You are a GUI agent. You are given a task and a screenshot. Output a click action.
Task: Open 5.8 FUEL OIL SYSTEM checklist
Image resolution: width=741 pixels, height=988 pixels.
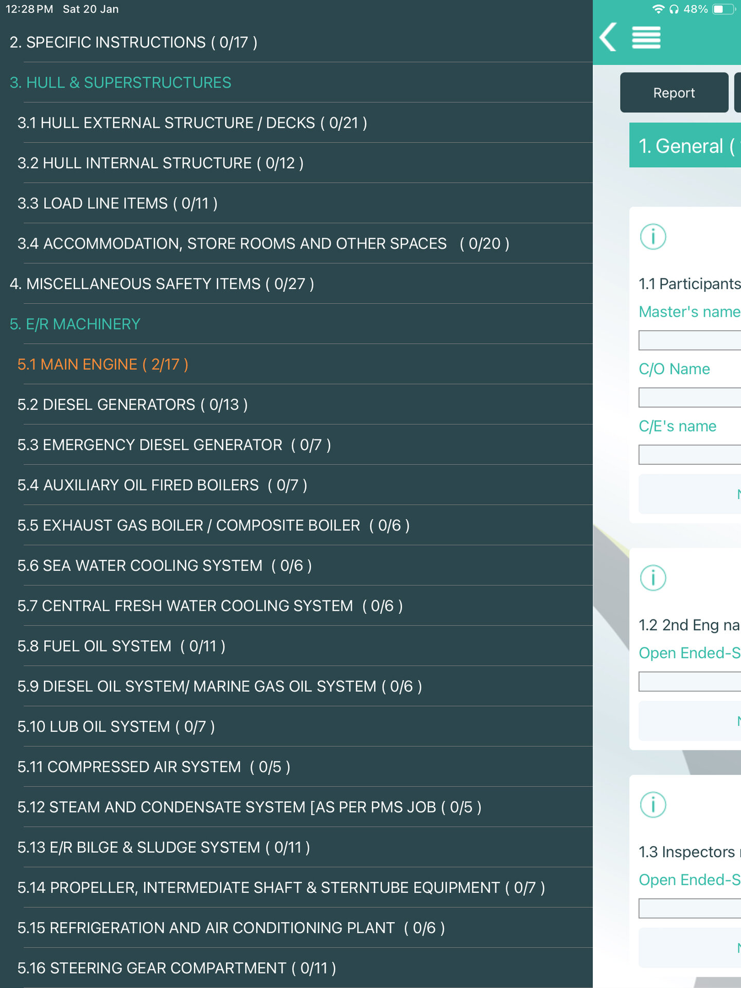coord(121,646)
